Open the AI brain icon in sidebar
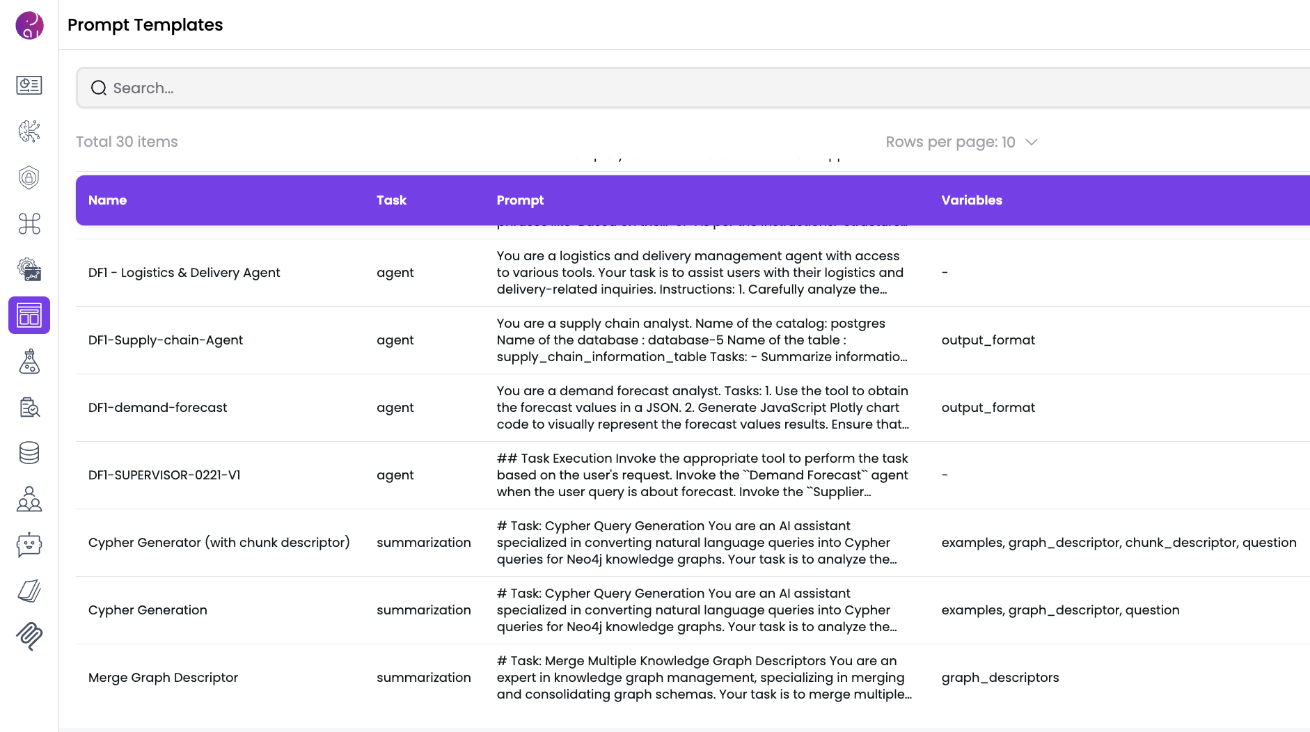Image resolution: width=1310 pixels, height=732 pixels. pos(29,131)
